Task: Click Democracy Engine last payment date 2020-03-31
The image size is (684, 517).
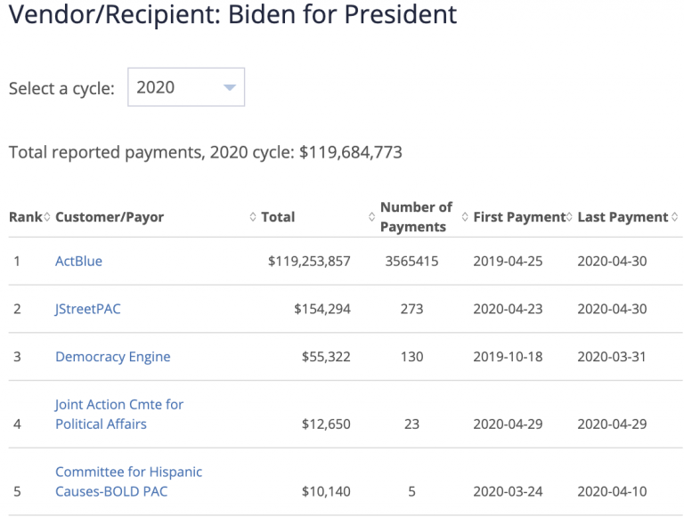Action: coord(612,357)
